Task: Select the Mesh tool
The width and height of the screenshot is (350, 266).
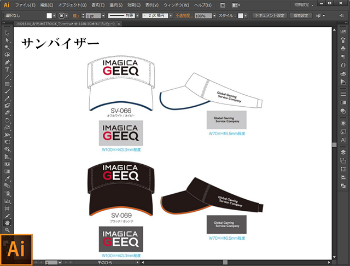Action: 7,164
